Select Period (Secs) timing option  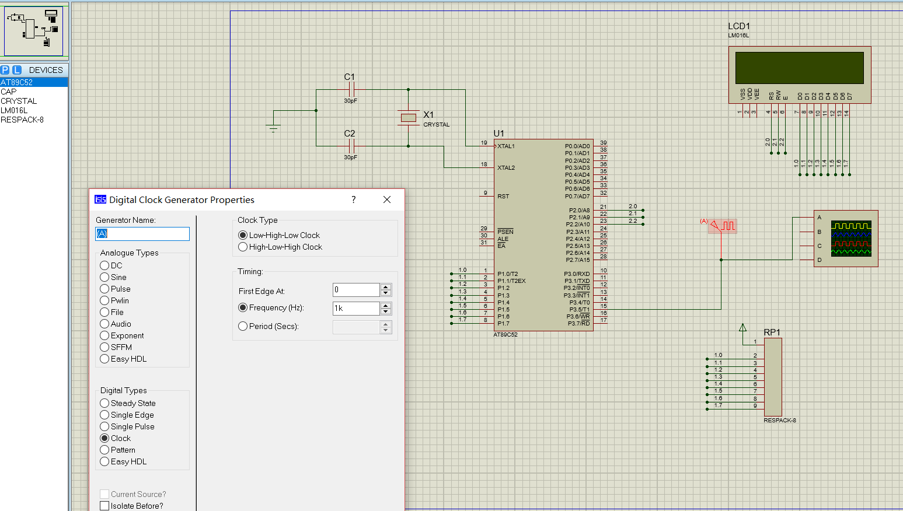click(243, 326)
